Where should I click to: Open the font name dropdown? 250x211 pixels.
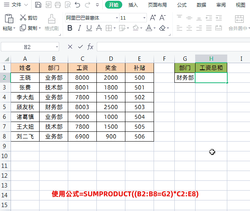coord(117,18)
